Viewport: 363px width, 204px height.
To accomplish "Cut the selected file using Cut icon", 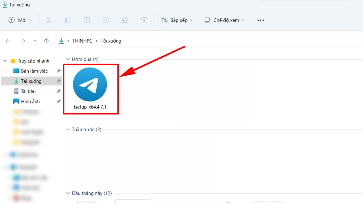I will tap(48, 20).
